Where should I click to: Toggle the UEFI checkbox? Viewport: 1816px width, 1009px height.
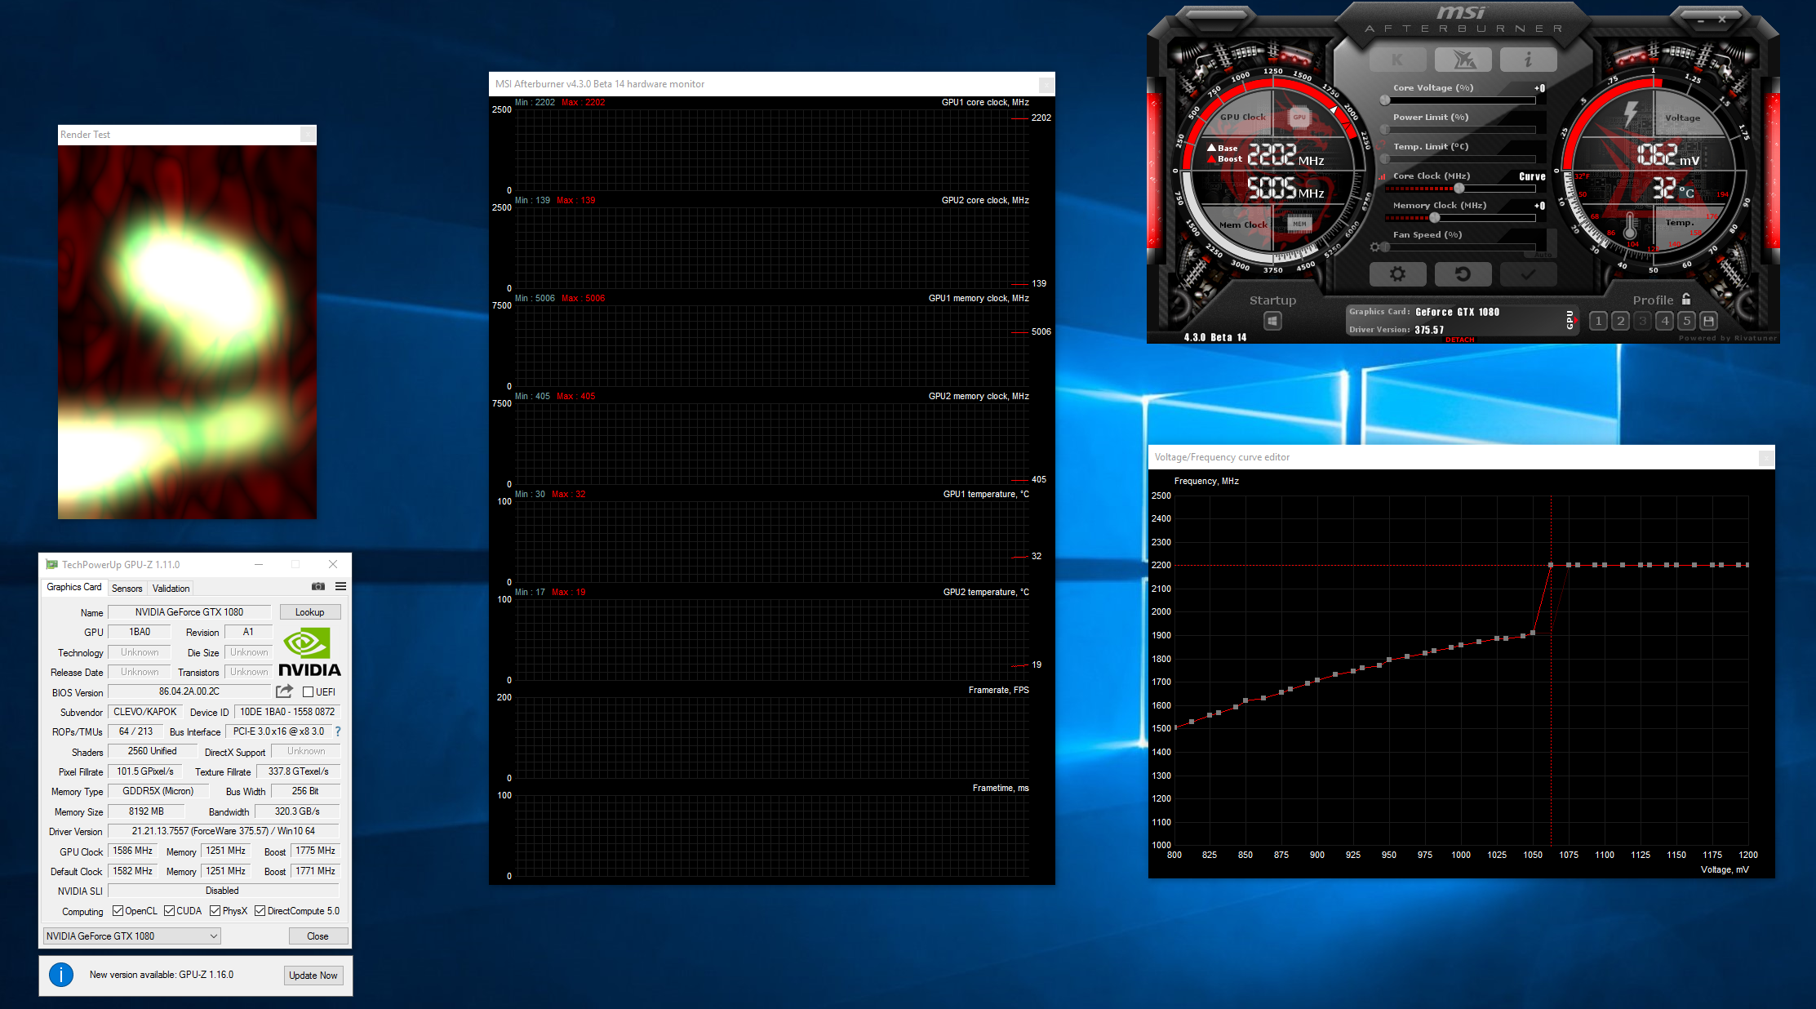point(309,692)
